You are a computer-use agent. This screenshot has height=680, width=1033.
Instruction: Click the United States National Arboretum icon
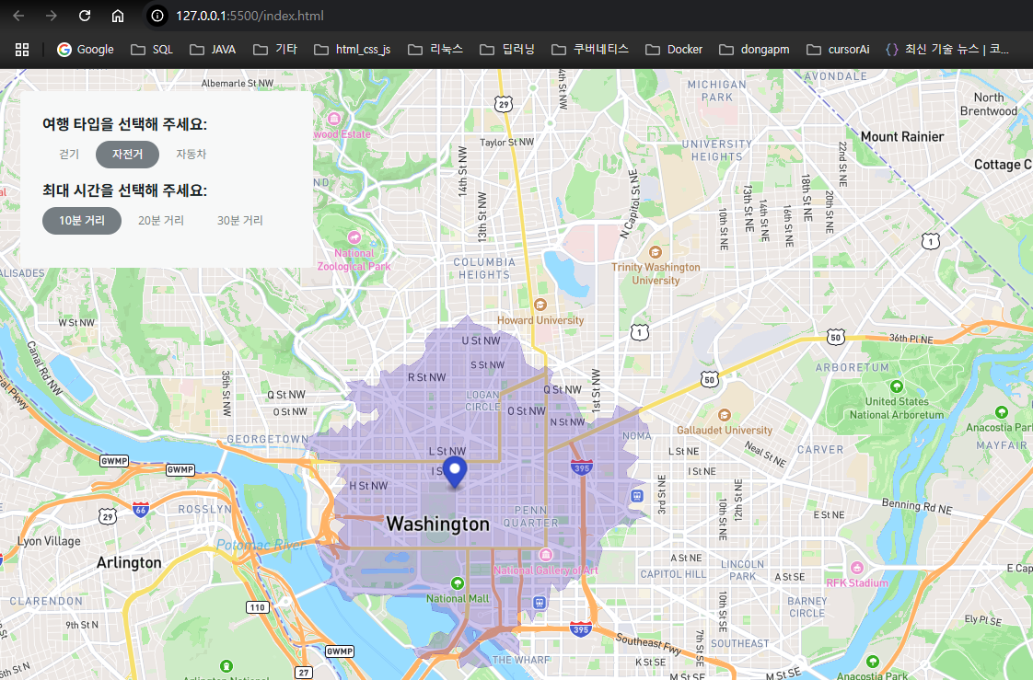[x=896, y=386]
